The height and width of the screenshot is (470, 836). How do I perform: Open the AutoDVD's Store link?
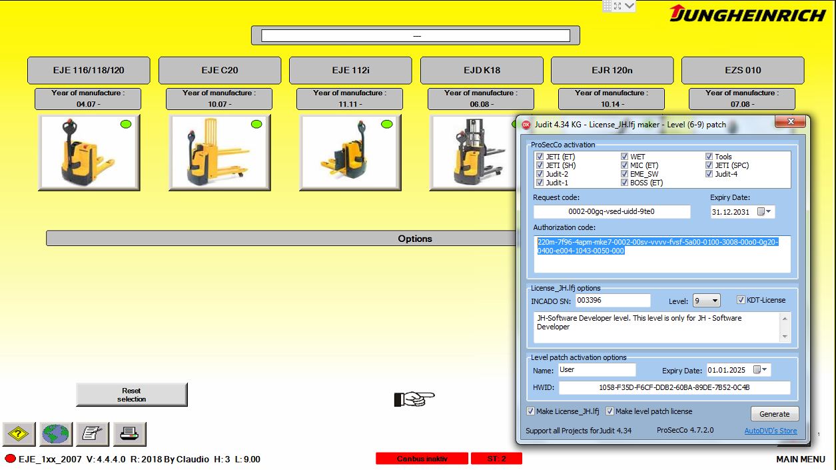coord(771,431)
